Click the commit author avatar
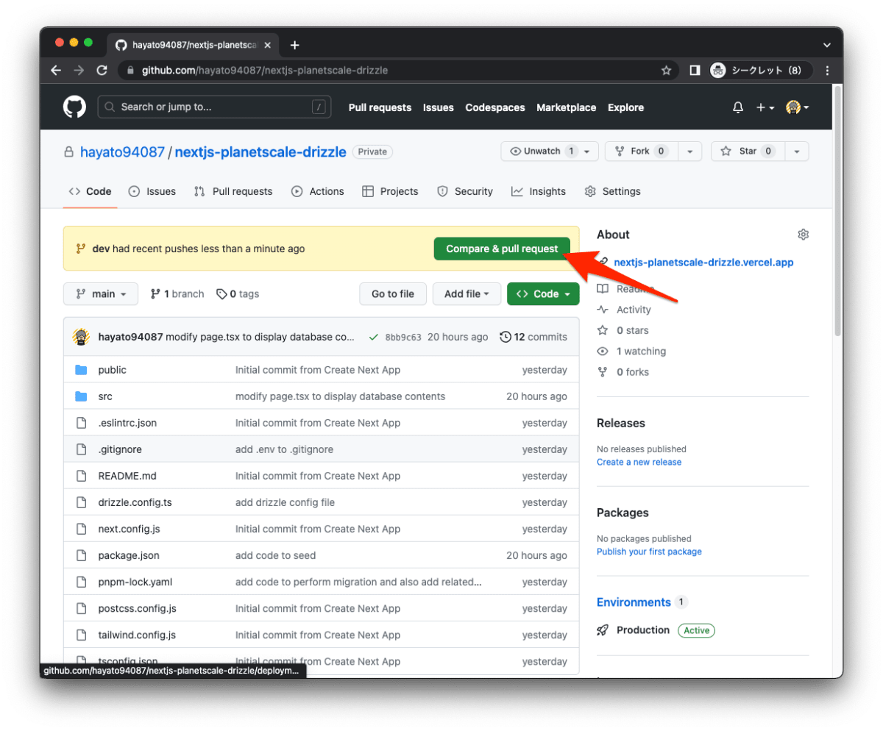 tap(81, 337)
